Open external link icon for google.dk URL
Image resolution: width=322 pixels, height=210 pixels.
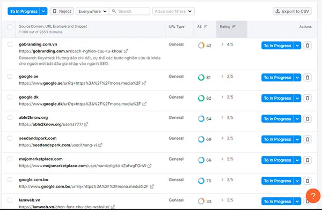pyautogui.click(x=144, y=104)
